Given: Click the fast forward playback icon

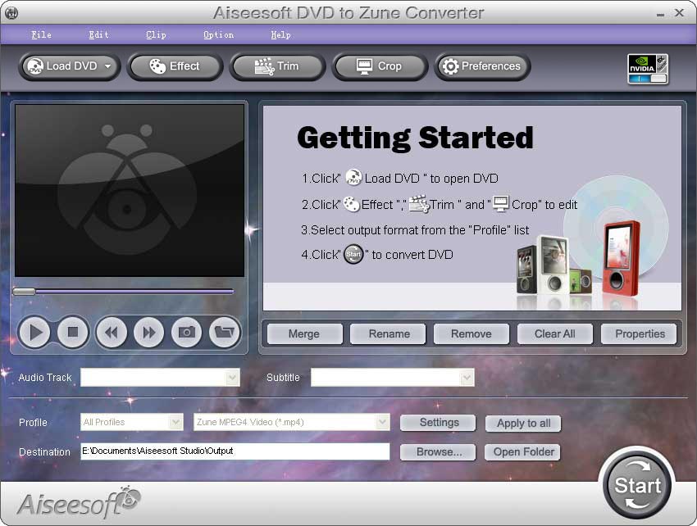Looking at the screenshot, I should tap(148, 332).
